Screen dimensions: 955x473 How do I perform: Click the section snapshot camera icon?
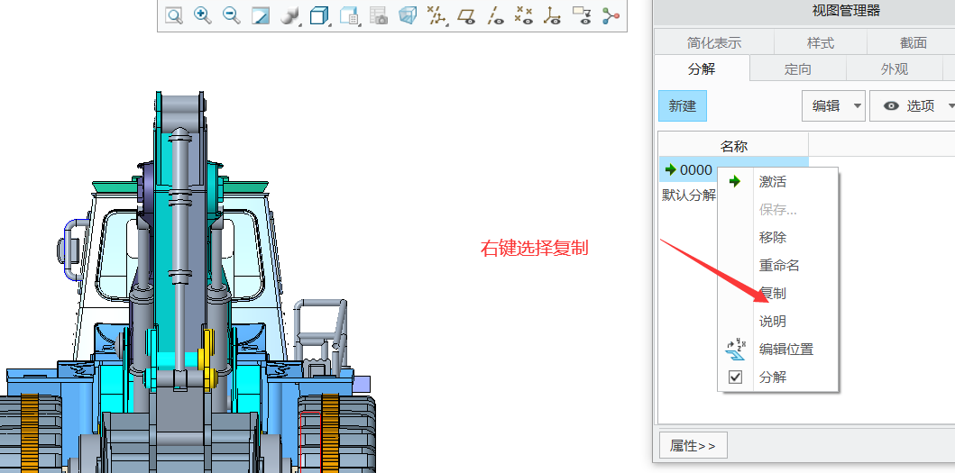pyautogui.click(x=378, y=16)
